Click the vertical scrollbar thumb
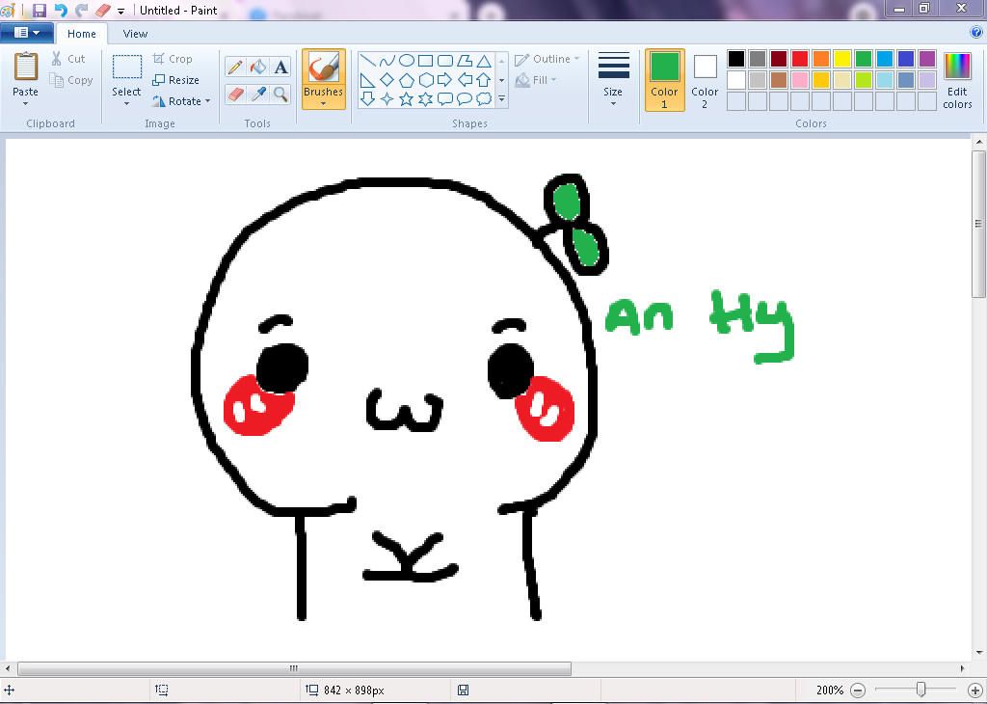 (x=979, y=224)
